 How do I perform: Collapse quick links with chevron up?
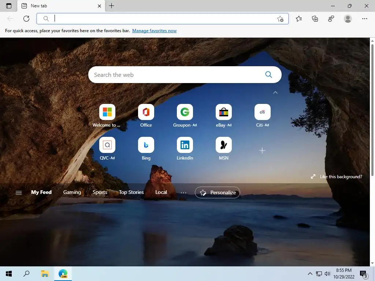pos(275,93)
